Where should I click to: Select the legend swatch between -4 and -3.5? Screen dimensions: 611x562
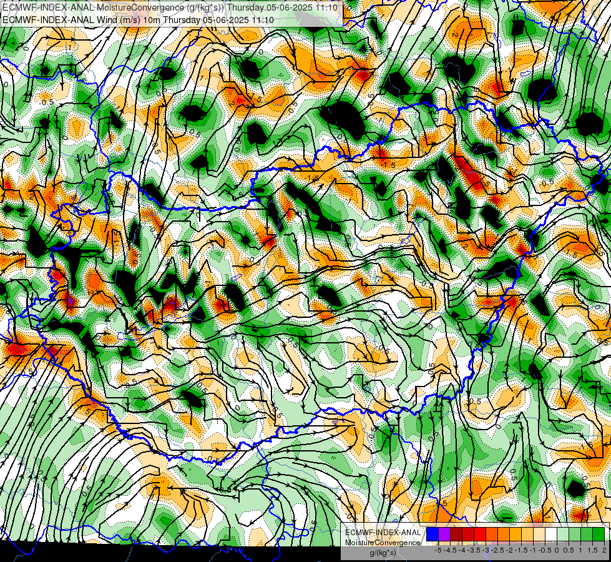click(468, 534)
